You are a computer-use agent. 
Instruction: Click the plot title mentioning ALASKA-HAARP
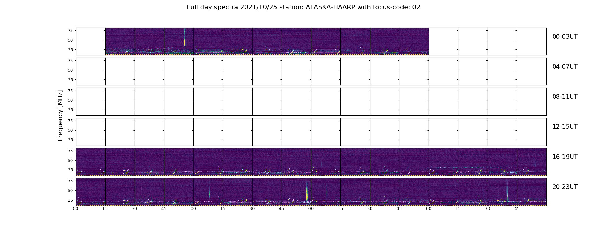click(303, 7)
